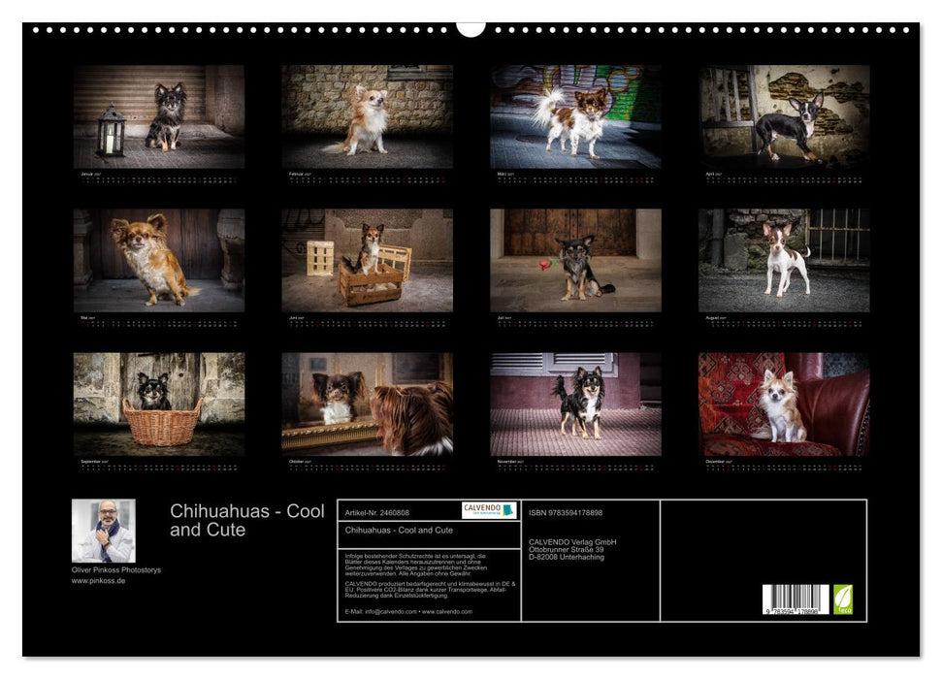Open the June photo of chihuahua on wooden crates
Viewport: 942px width, 679px height.
point(367,260)
